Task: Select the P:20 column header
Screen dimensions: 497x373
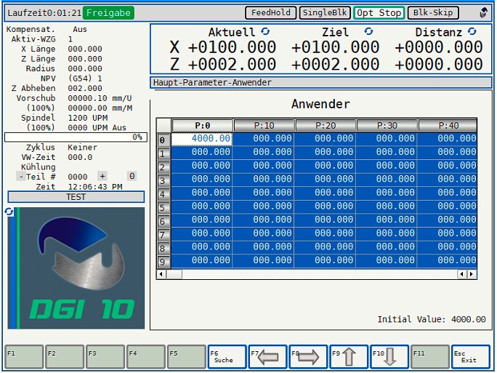Action: pyautogui.click(x=326, y=126)
